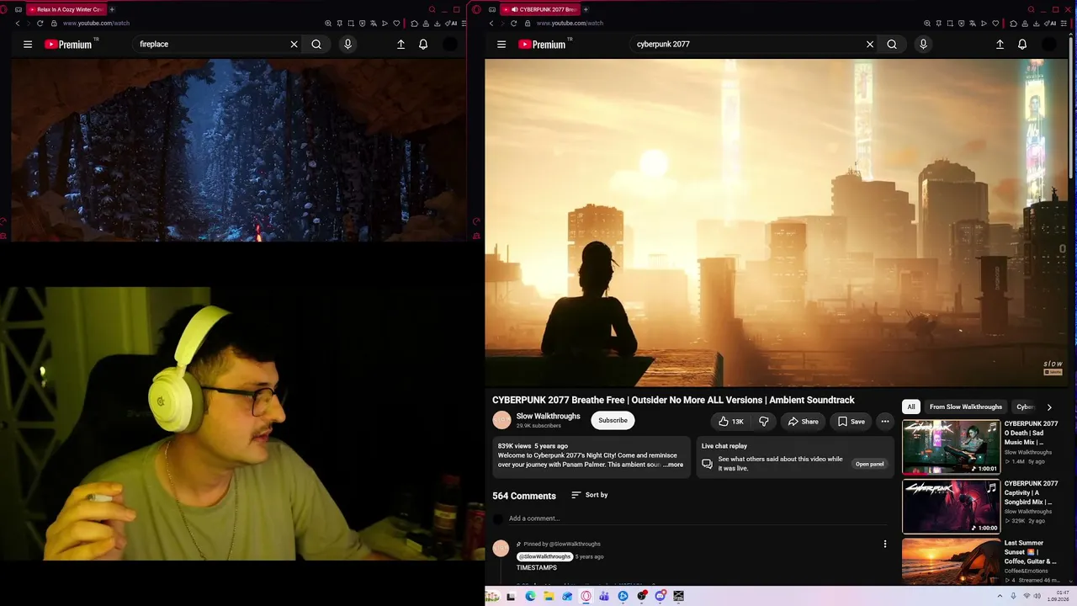
Task: Clear the 'fireplace' search text
Action: point(294,45)
